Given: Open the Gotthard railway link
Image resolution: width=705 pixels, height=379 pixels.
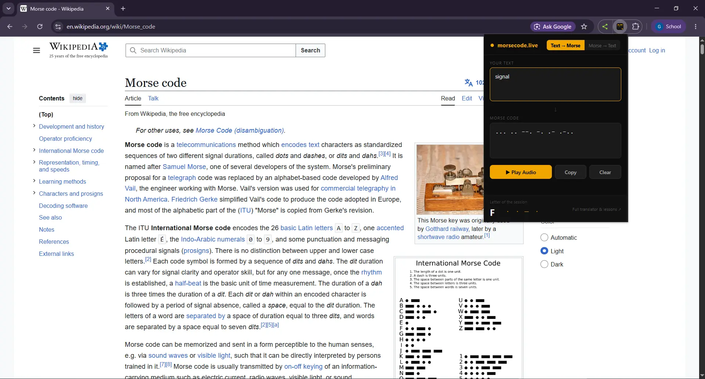Looking at the screenshot, I should click(x=447, y=229).
